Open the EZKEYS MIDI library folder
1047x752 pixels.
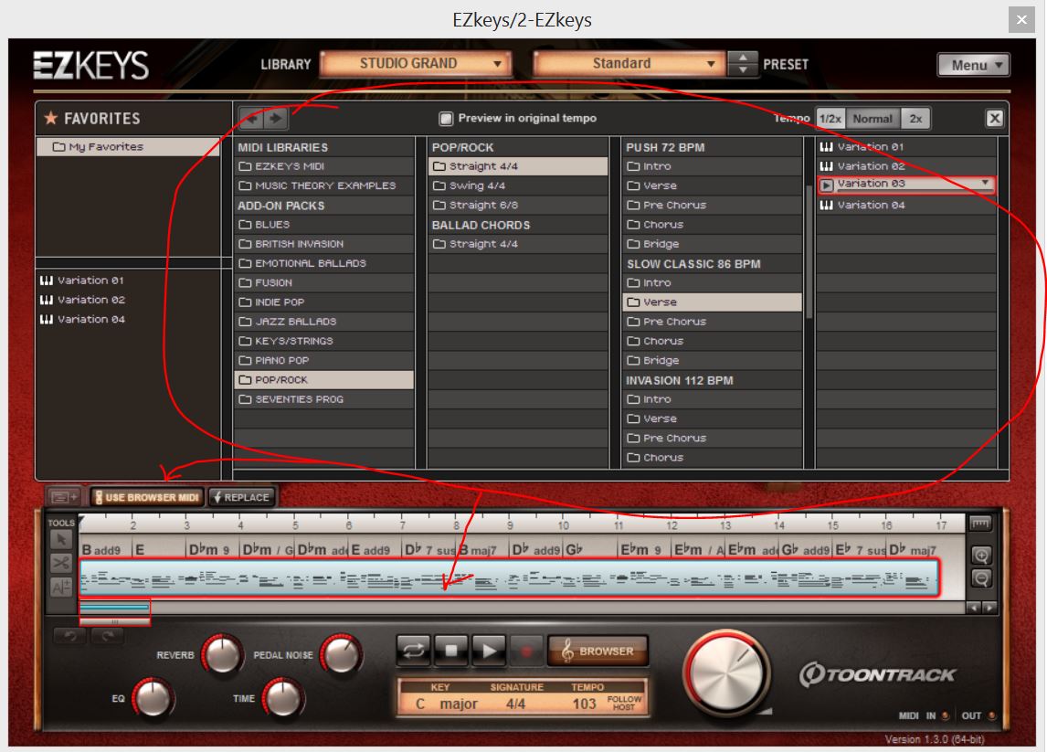pyautogui.click(x=323, y=166)
